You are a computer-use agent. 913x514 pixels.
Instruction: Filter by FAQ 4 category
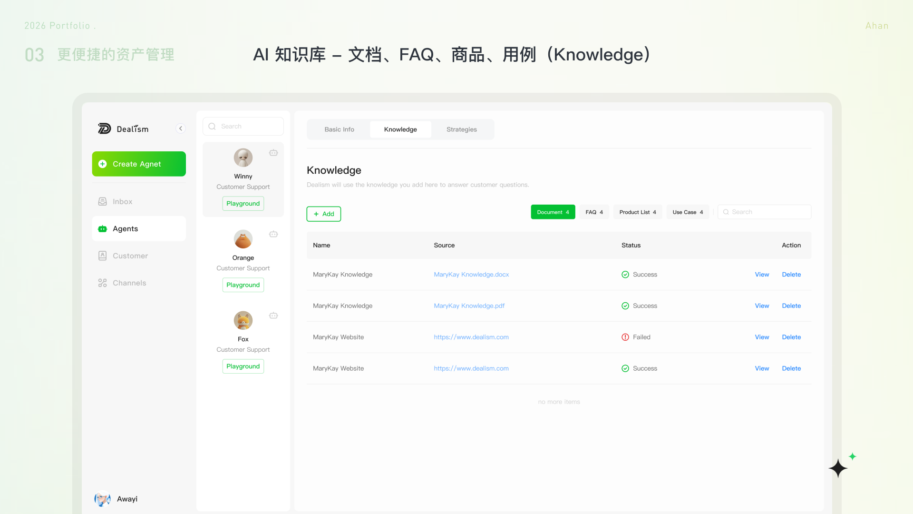tap(594, 212)
